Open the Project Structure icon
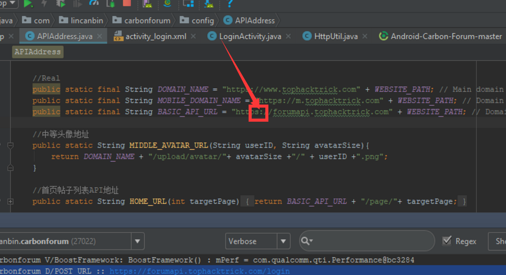This screenshot has height=275, width=506. pos(188,3)
